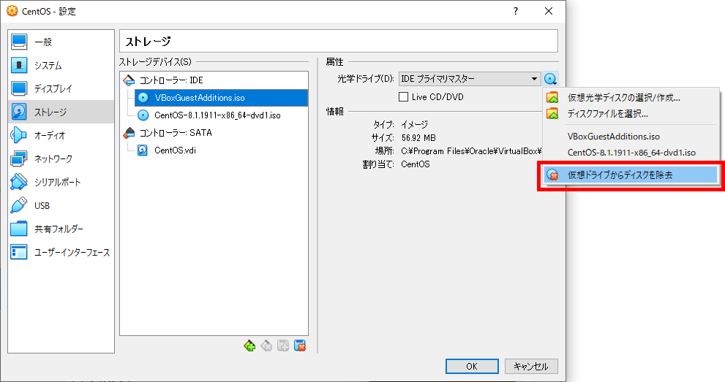
Task: Click the ストレージ disk icon in sidebar
Action: click(19, 112)
